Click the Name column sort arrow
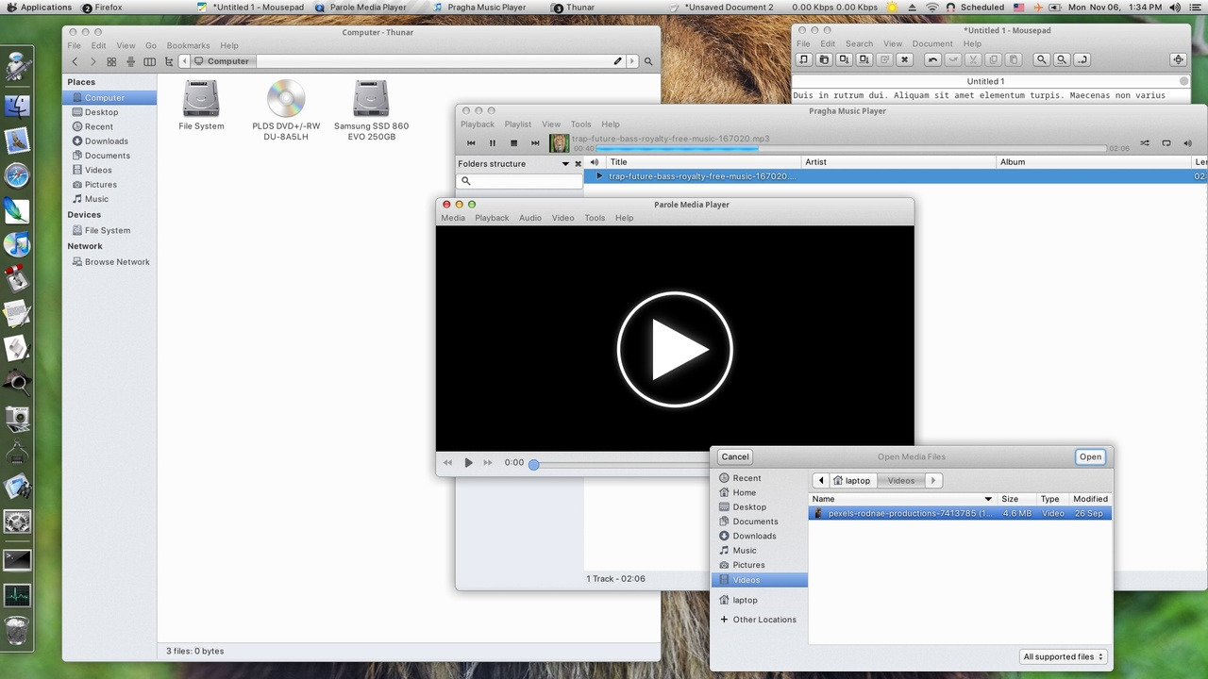The height and width of the screenshot is (679, 1208). (x=988, y=499)
